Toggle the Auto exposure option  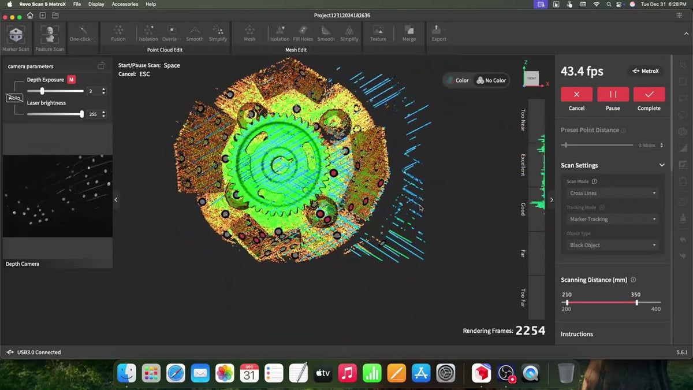14,98
